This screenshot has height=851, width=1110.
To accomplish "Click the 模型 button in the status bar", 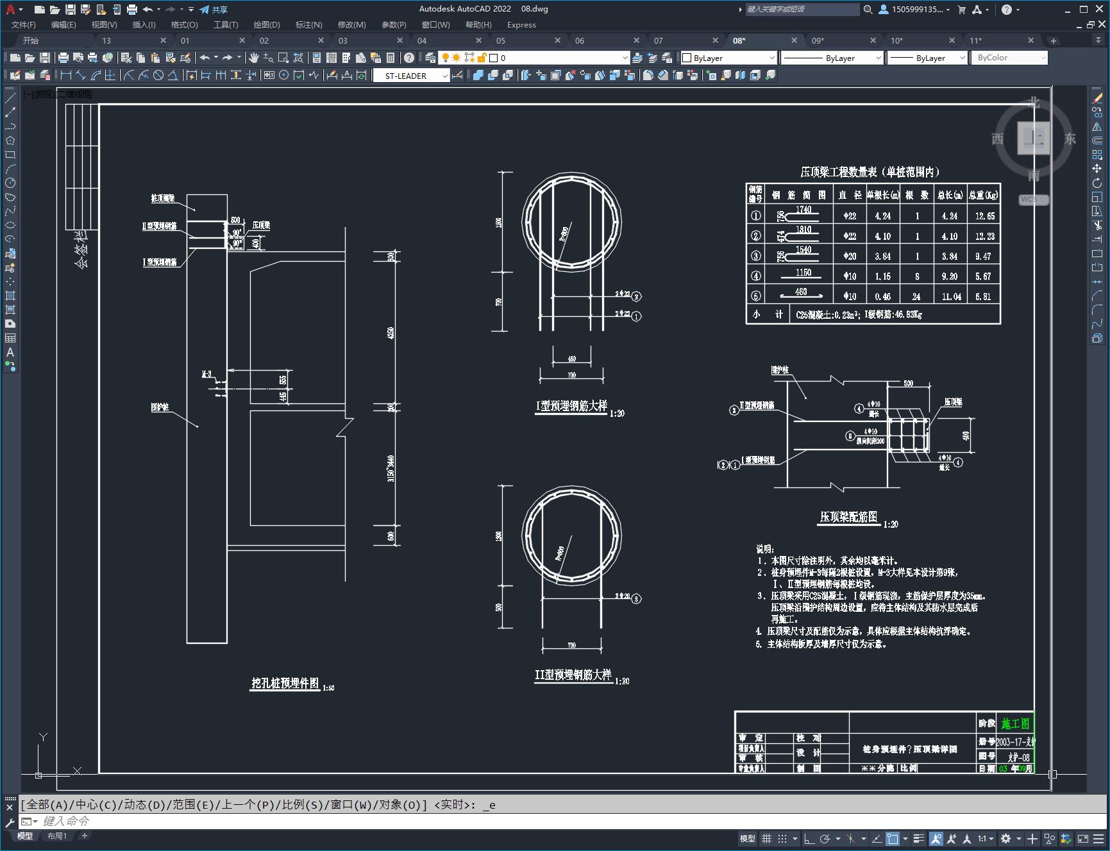I will [748, 838].
